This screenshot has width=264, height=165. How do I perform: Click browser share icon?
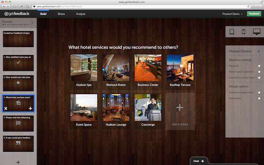click(x=21, y=7)
